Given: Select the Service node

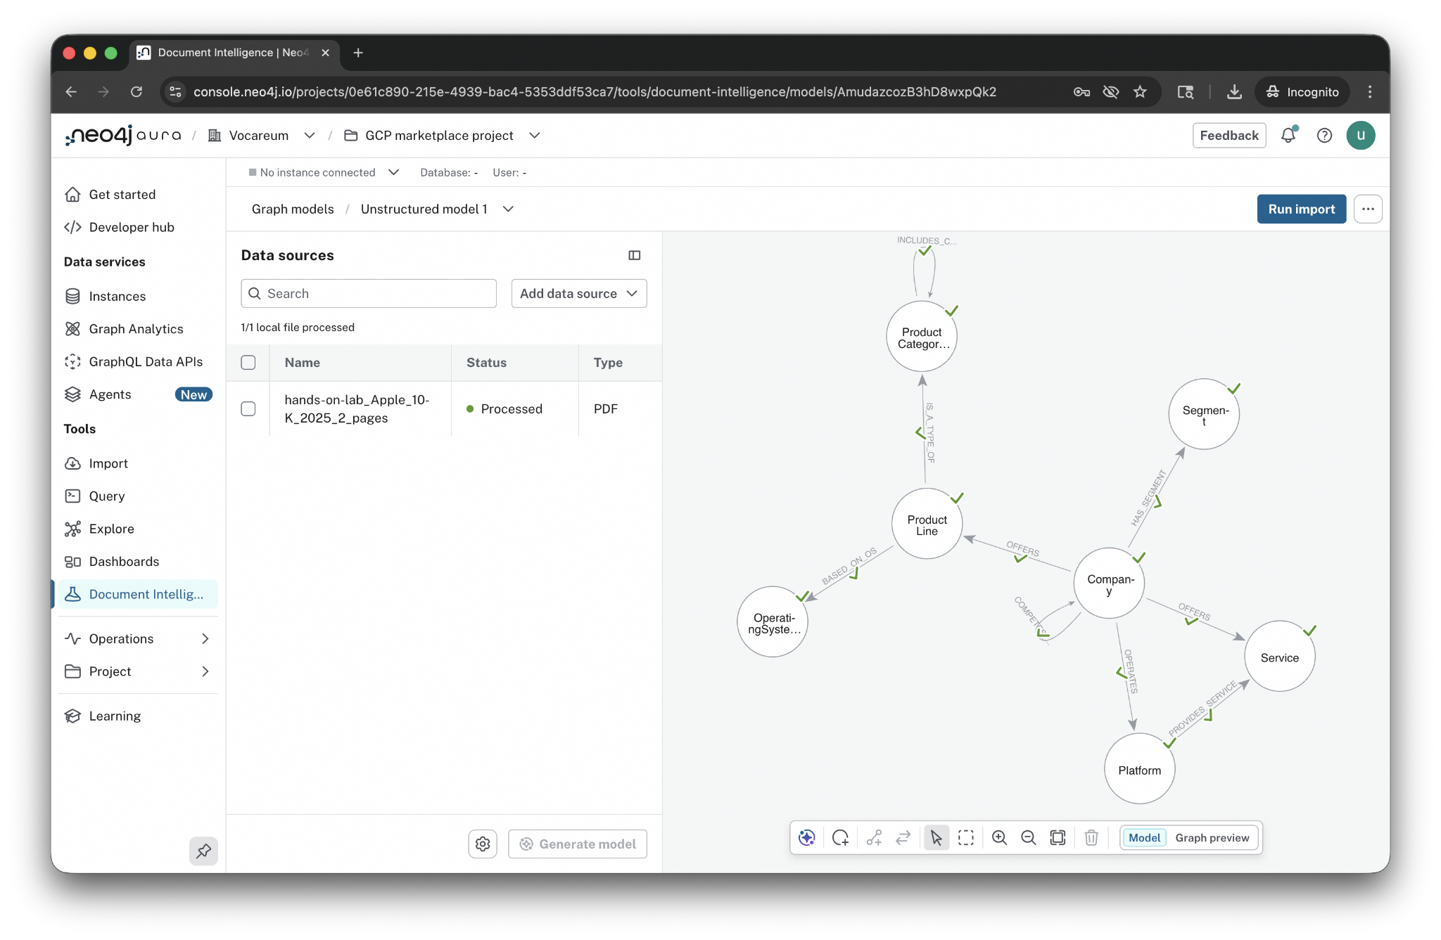Looking at the screenshot, I should click(1279, 656).
